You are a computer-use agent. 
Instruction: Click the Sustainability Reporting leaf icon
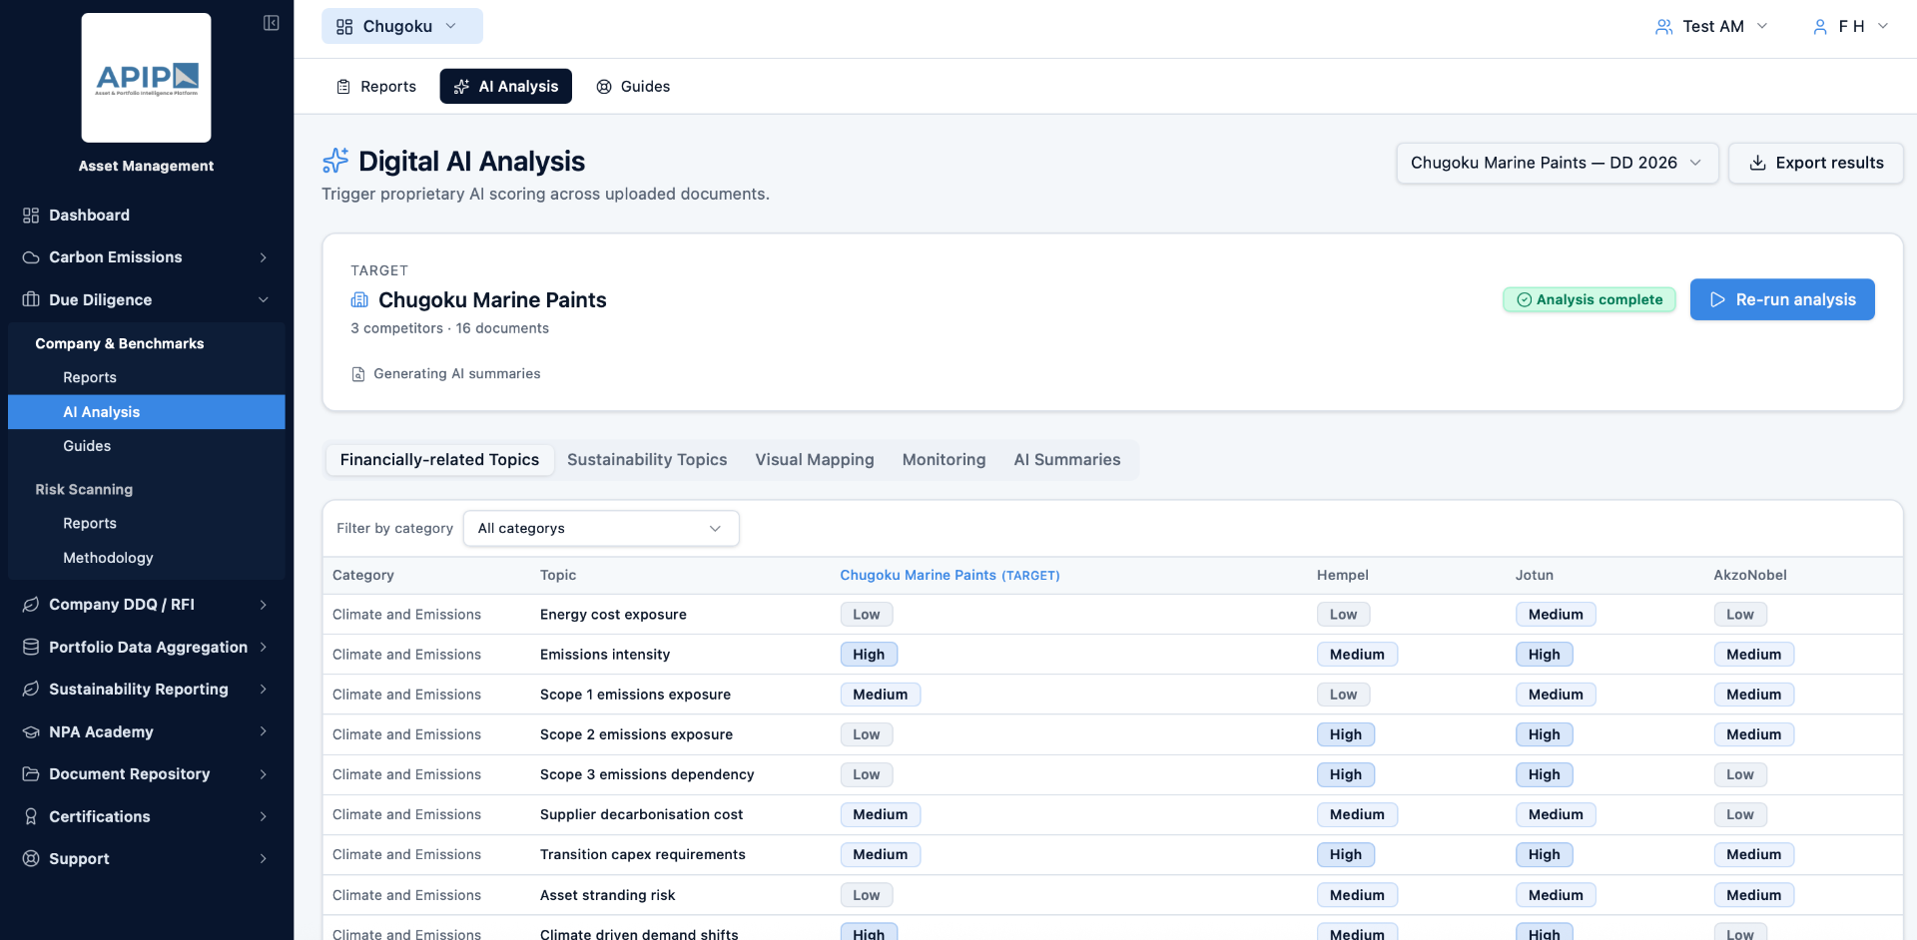pyautogui.click(x=31, y=690)
